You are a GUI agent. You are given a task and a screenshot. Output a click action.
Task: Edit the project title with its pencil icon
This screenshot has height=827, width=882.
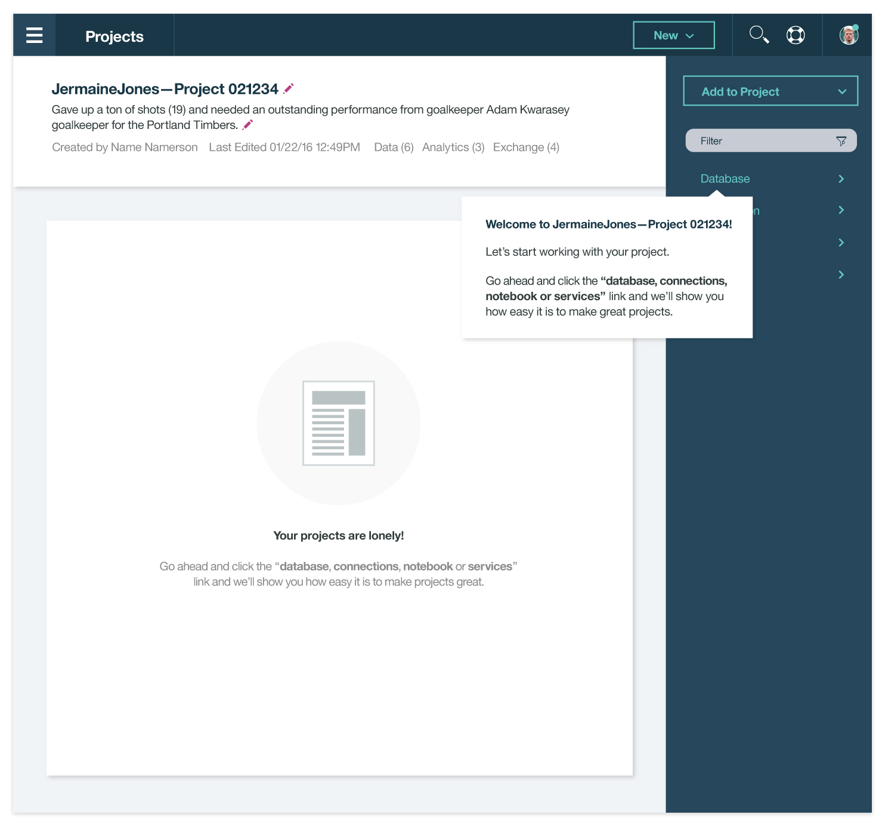tap(289, 88)
